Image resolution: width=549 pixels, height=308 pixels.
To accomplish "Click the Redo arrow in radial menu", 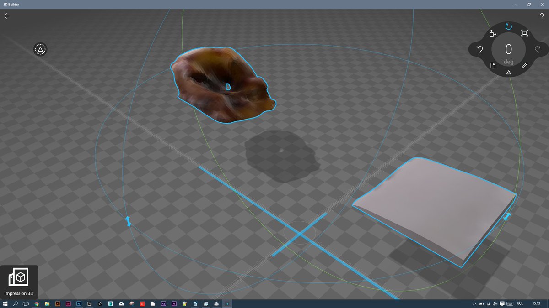I will click(x=538, y=49).
